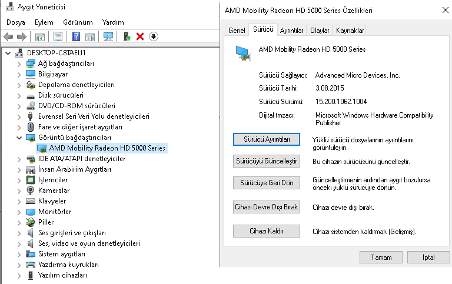Click driver version 15.200.1062.1004 text

click(x=341, y=102)
